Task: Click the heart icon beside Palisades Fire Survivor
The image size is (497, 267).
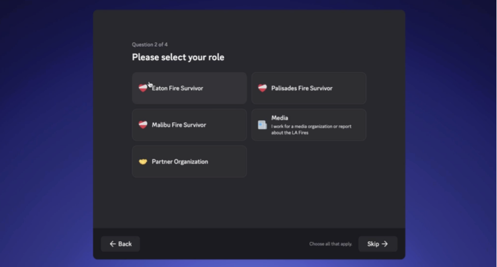Action: (x=262, y=88)
